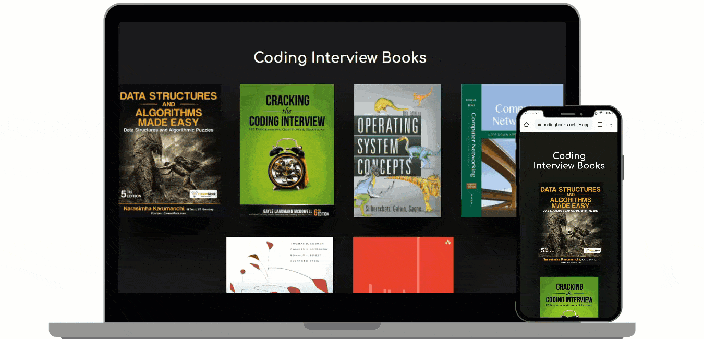Open the red book cover on laptop
Screen dimensions: 704x339
(403, 265)
